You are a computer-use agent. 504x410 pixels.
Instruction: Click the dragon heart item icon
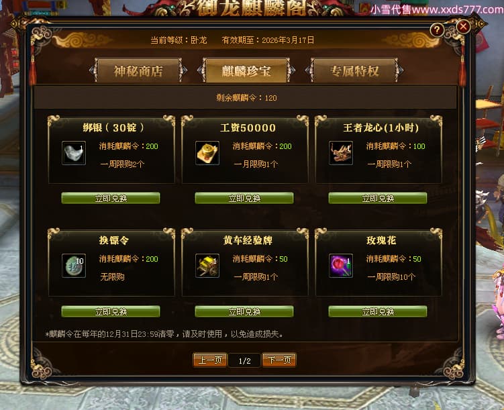pyautogui.click(x=341, y=153)
